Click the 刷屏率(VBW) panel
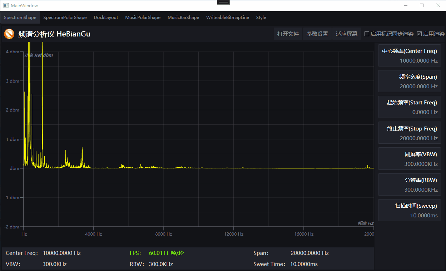The image size is (446, 271). 410,159
